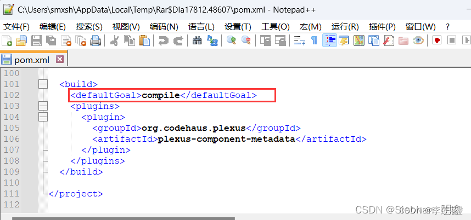Click the </plugins> closing tag

[98, 161]
